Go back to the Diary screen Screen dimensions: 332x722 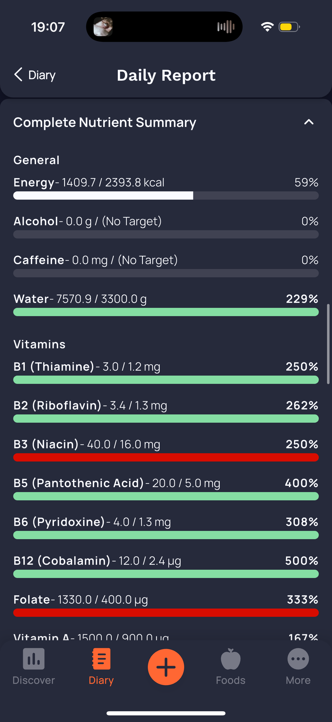click(x=35, y=75)
